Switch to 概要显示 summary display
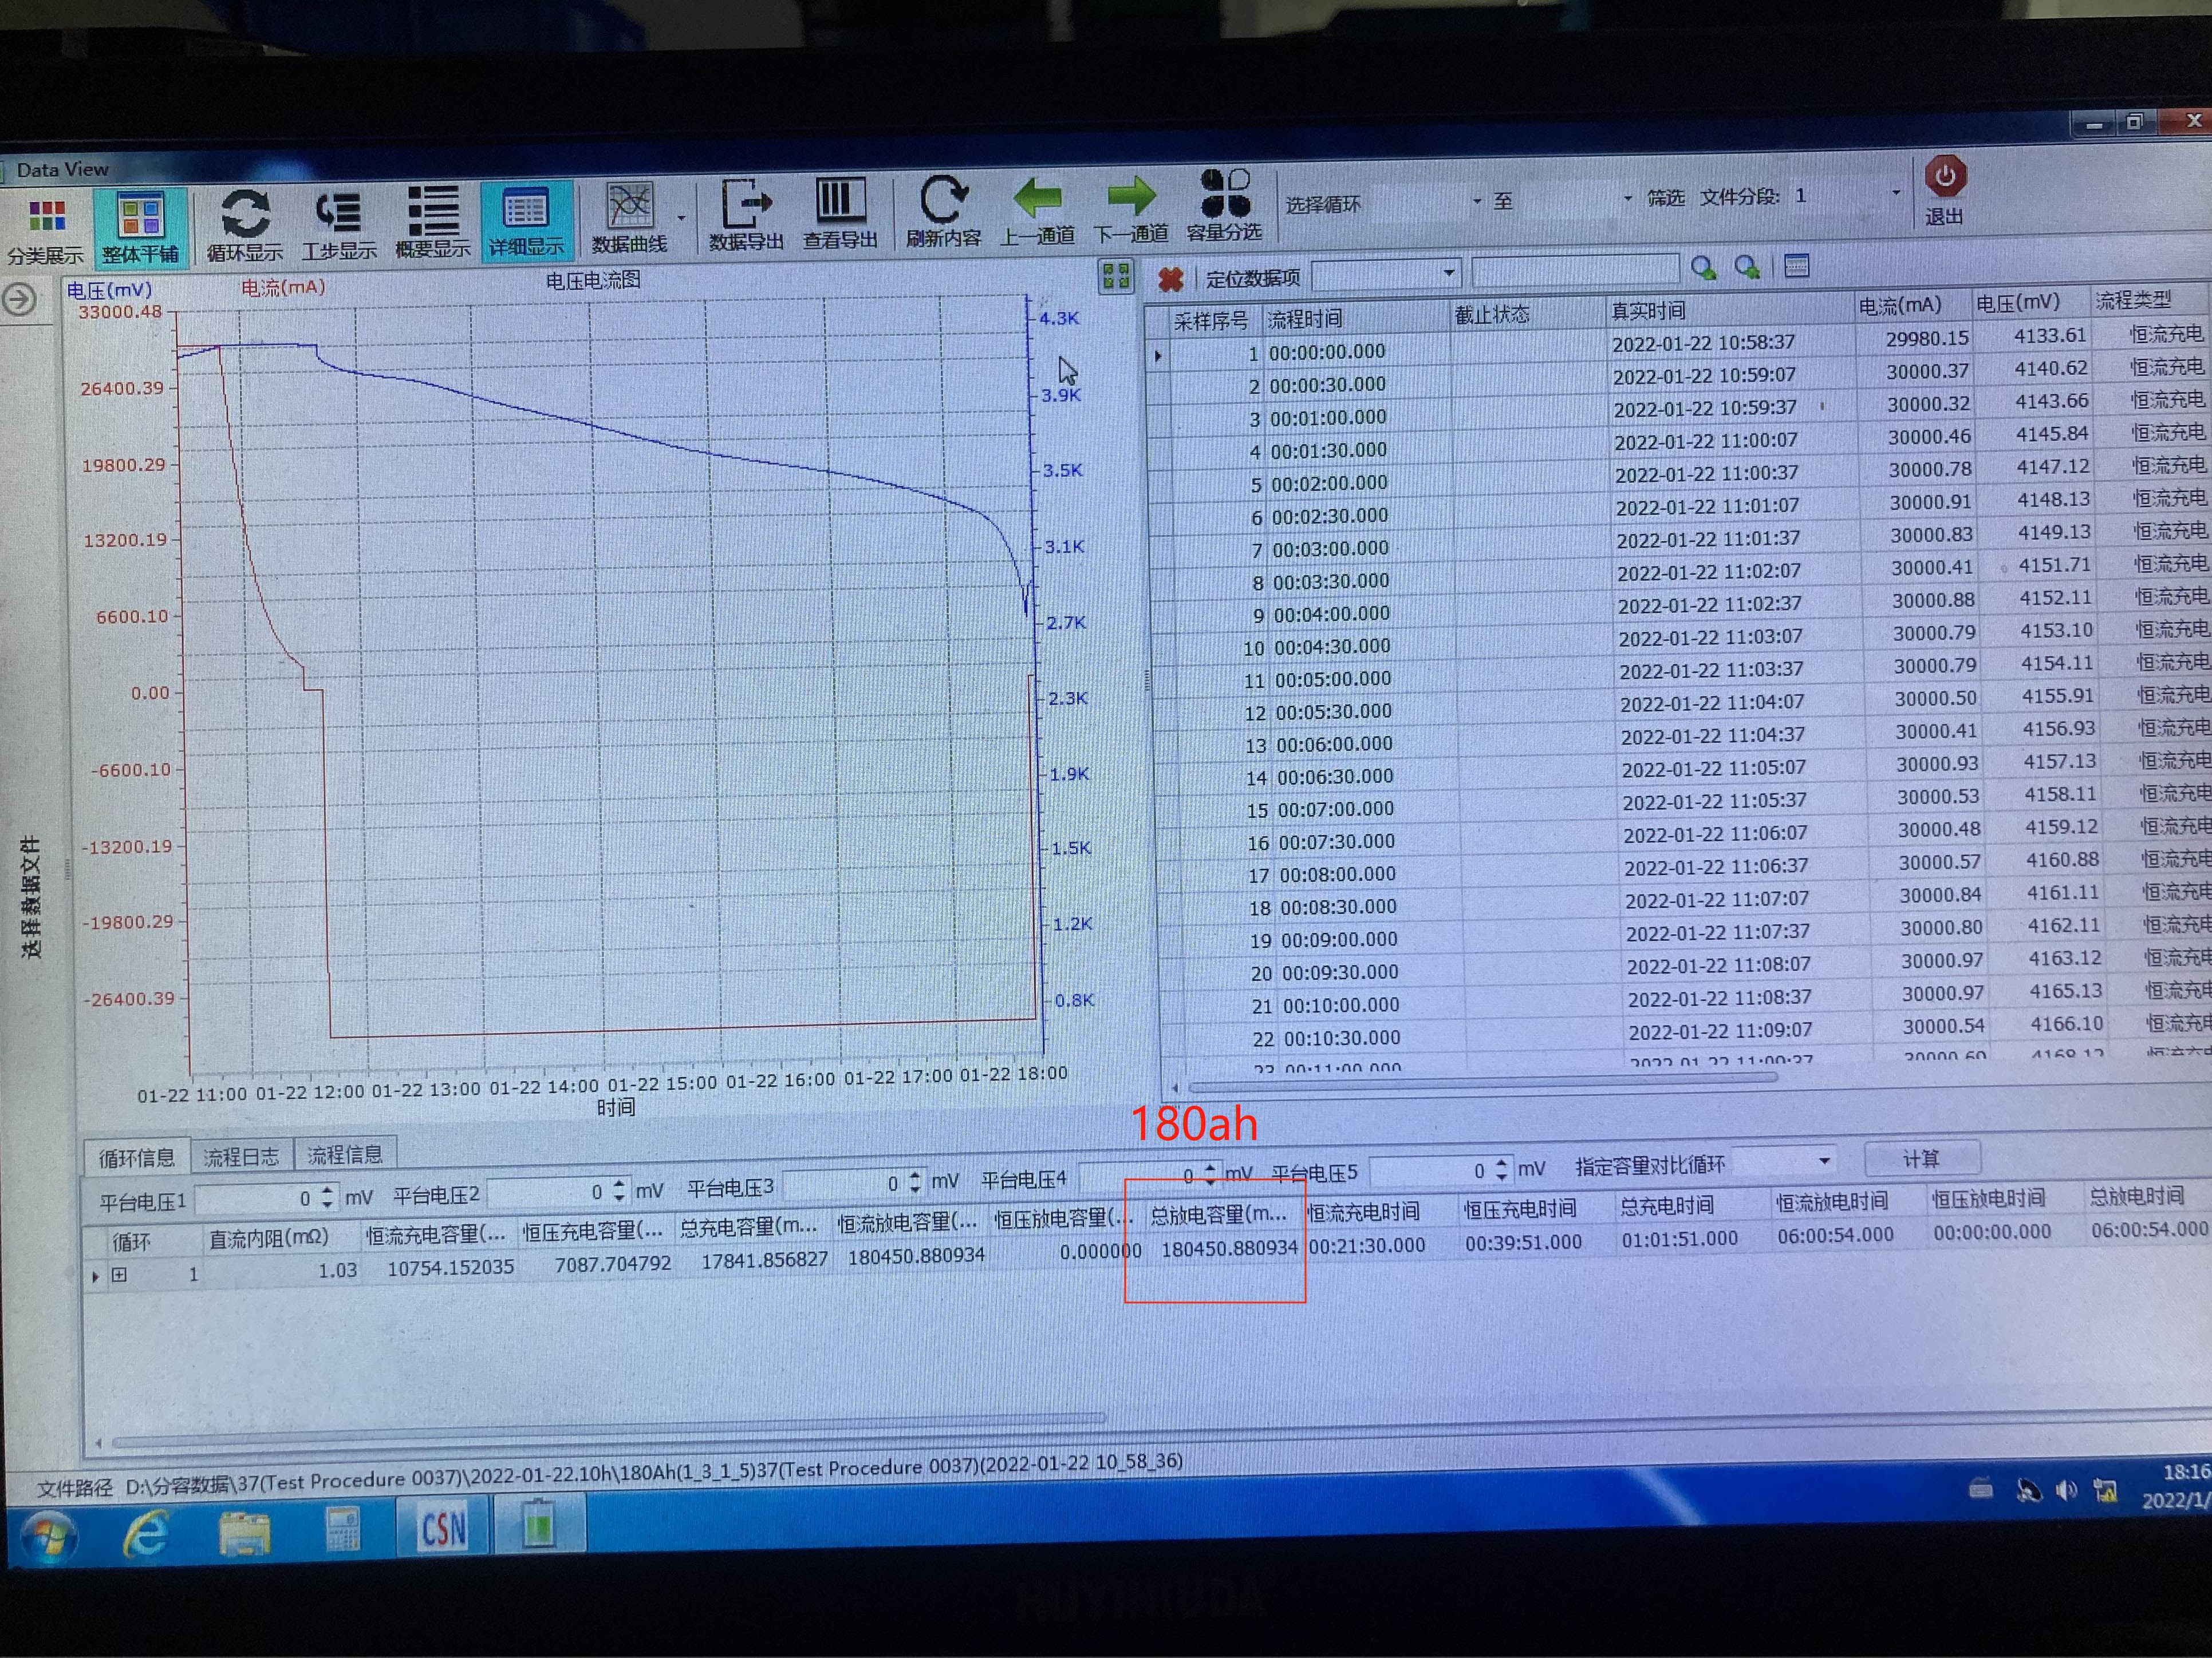 433,222
